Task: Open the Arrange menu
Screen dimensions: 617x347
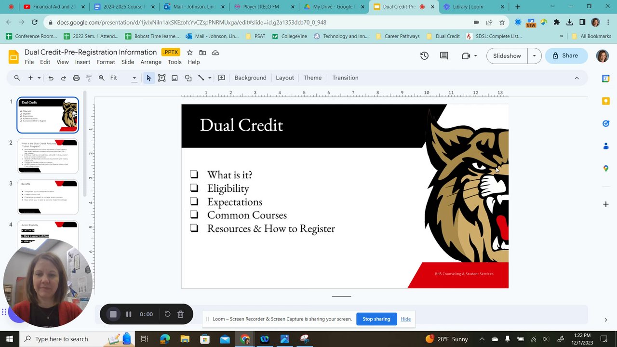Action: (151, 62)
